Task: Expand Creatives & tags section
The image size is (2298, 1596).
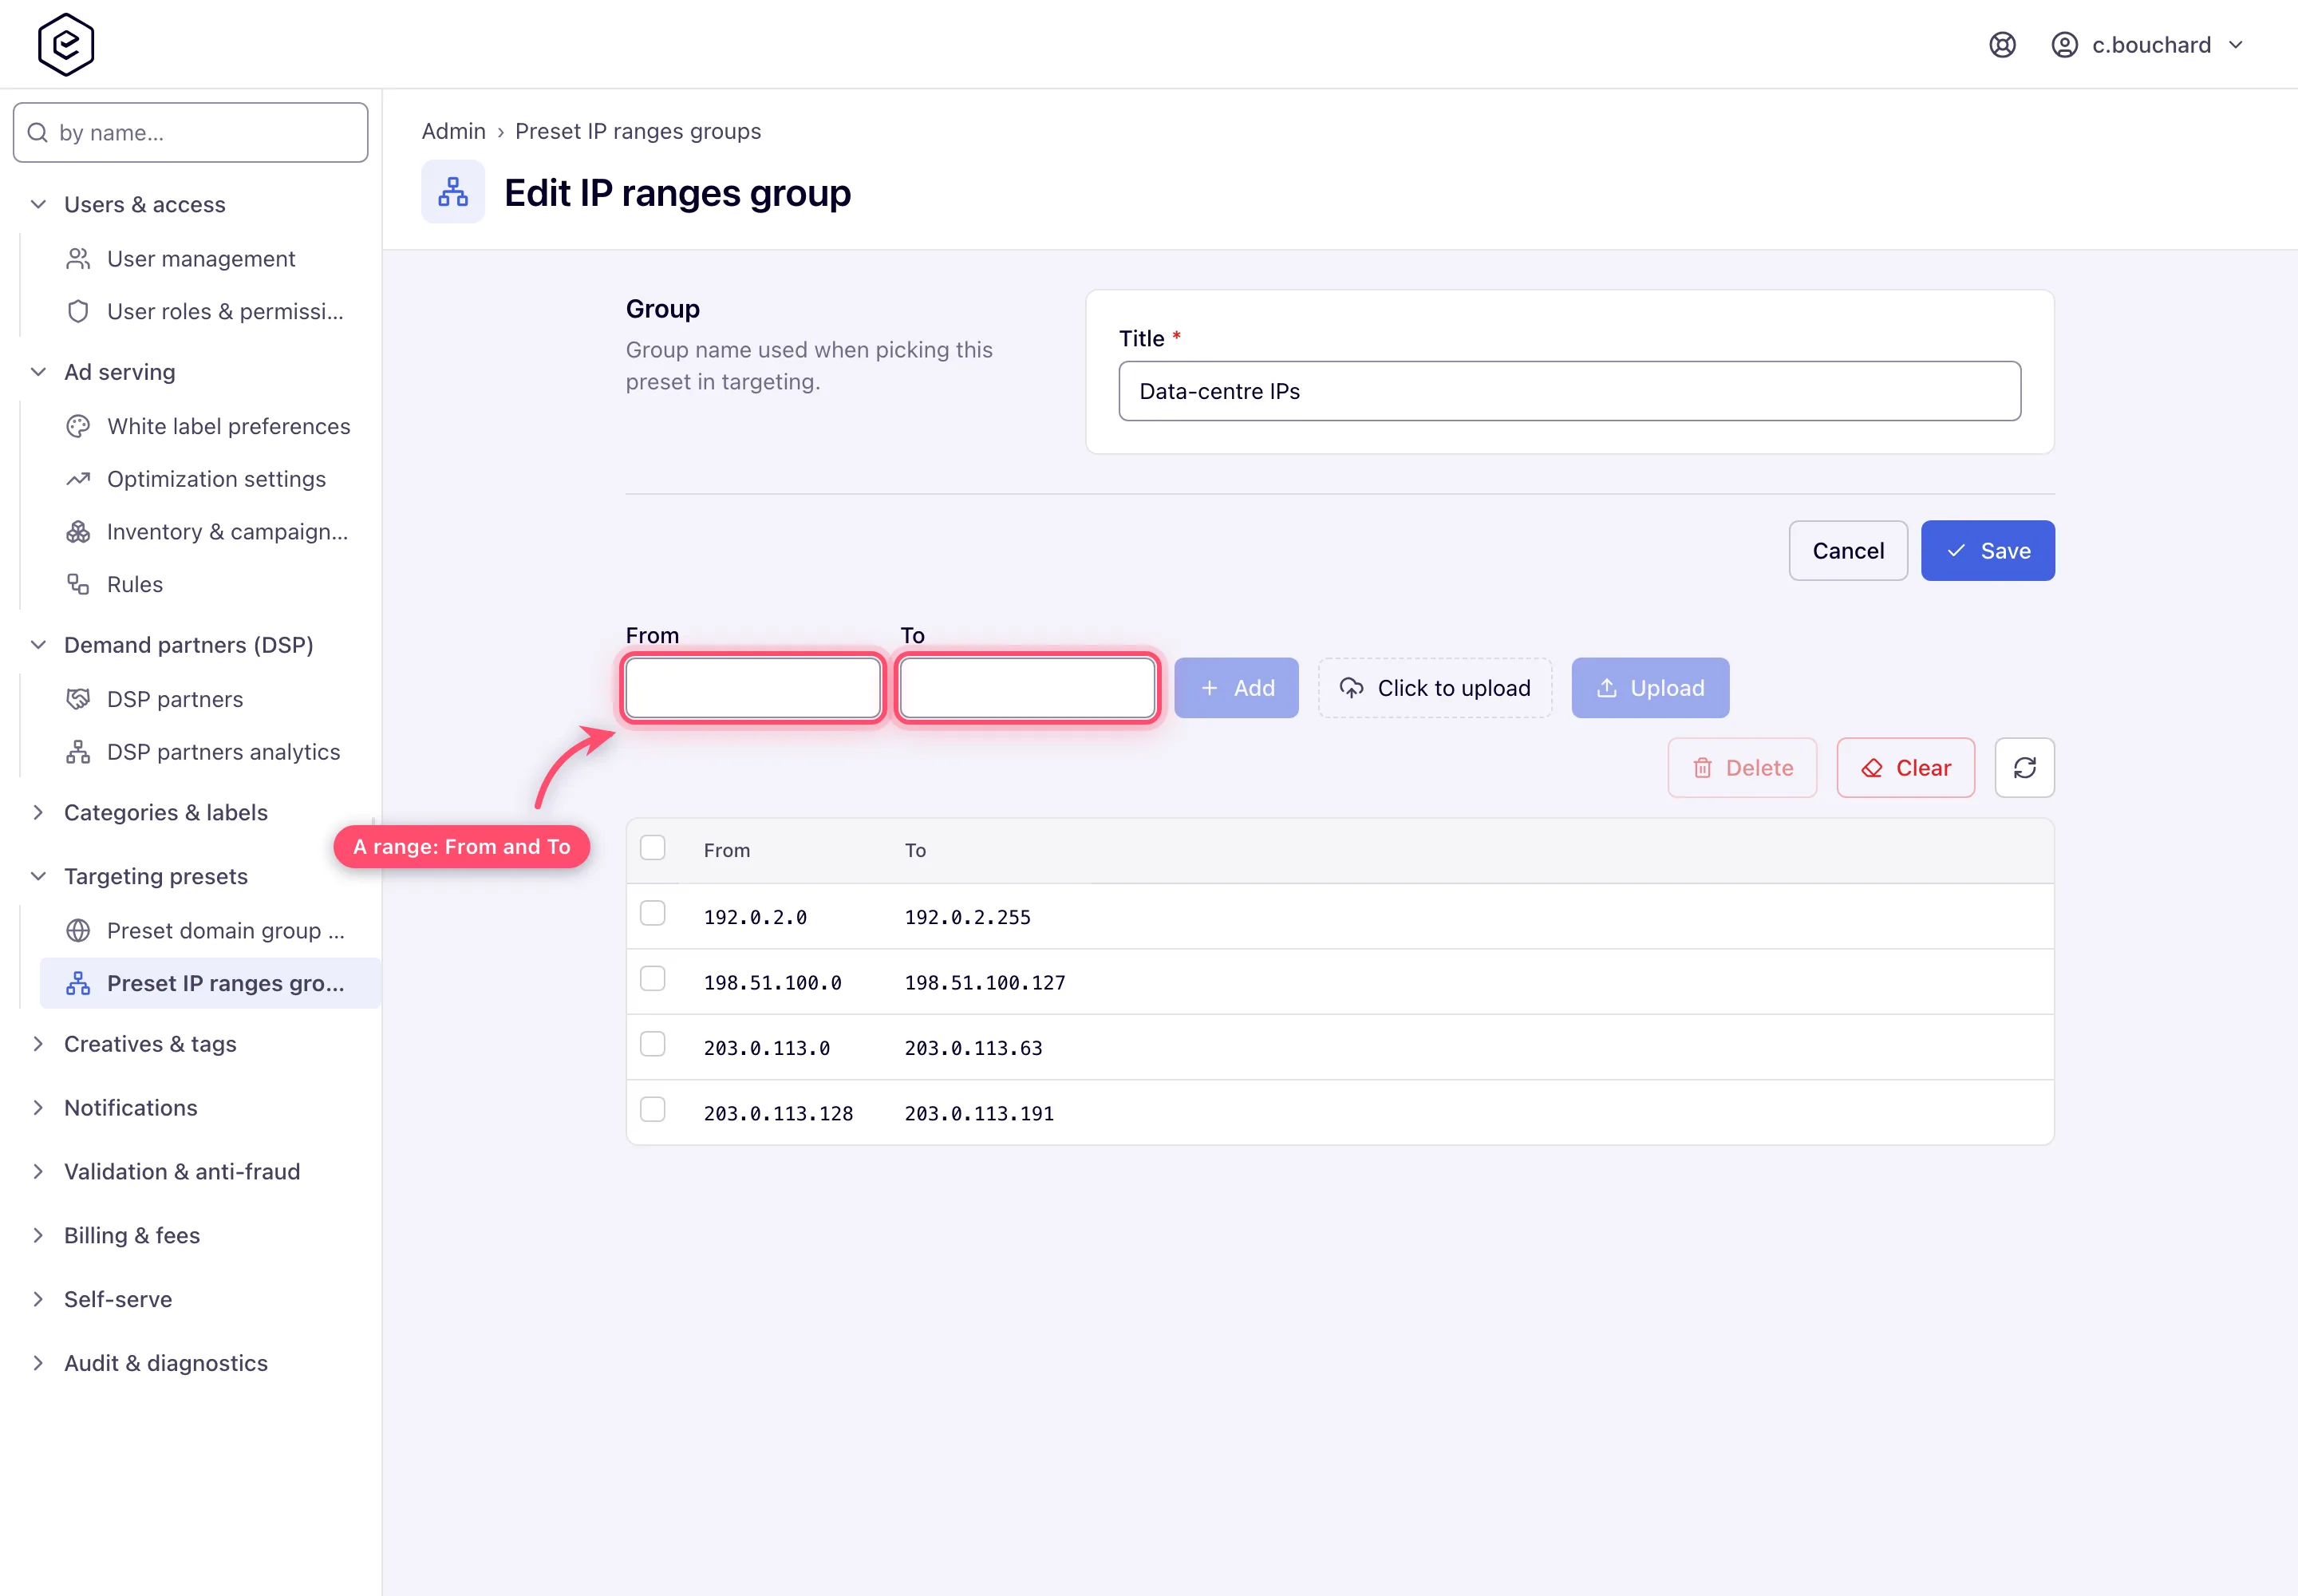Action: (38, 1044)
